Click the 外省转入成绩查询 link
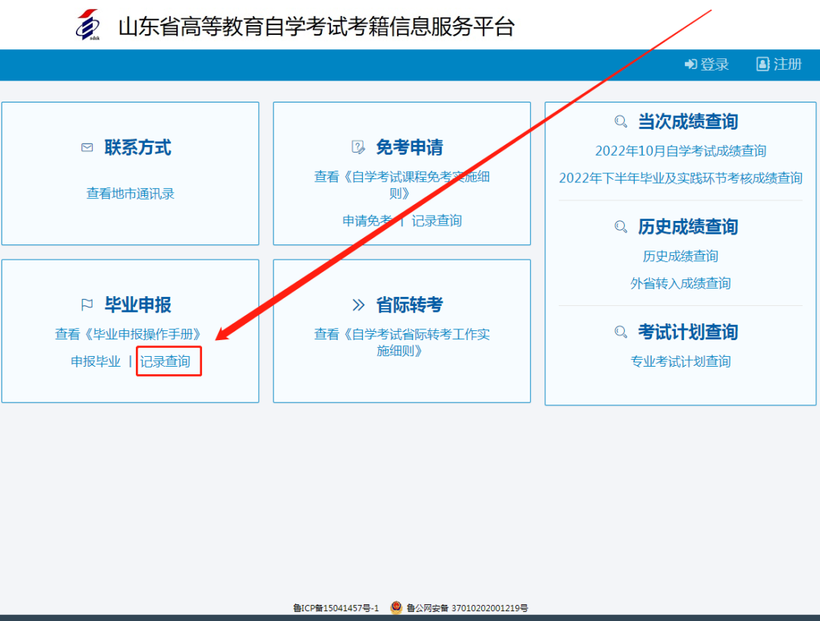The width and height of the screenshot is (820, 621). (680, 283)
